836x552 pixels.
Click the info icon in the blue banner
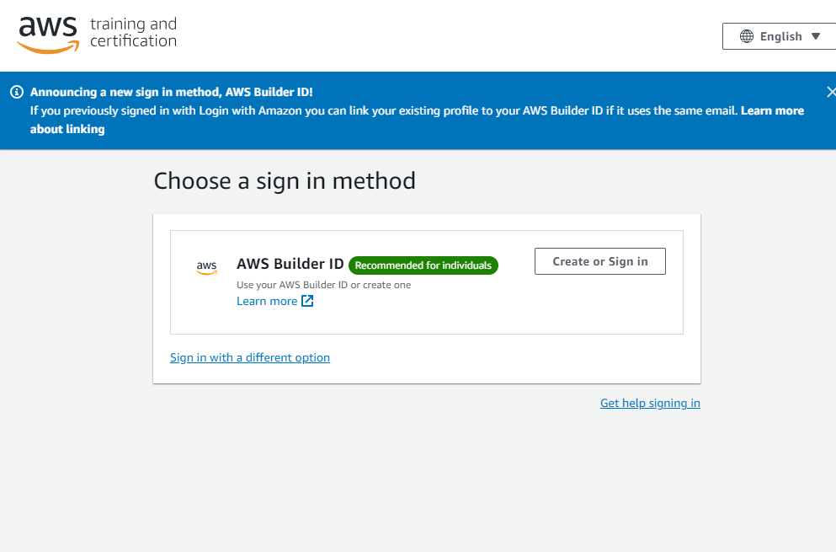[17, 92]
